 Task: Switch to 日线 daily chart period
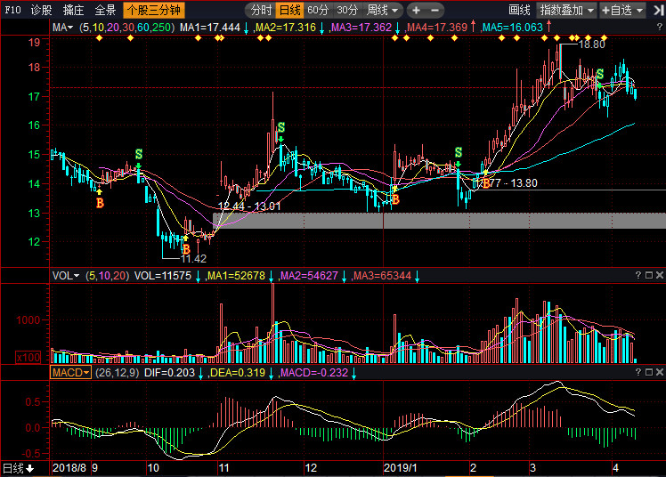(x=289, y=11)
